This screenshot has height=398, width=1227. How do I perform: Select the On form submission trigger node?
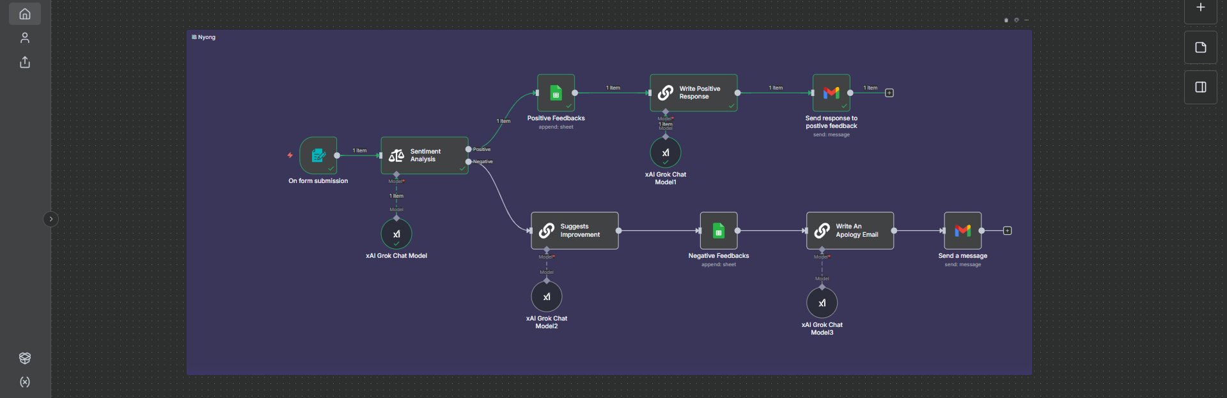(x=318, y=155)
